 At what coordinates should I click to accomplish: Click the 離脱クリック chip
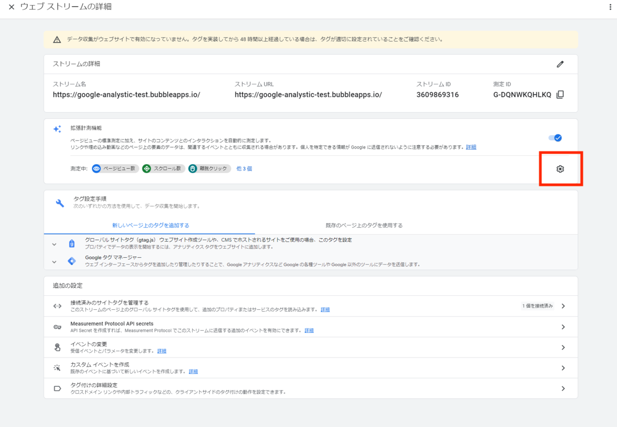(209, 169)
